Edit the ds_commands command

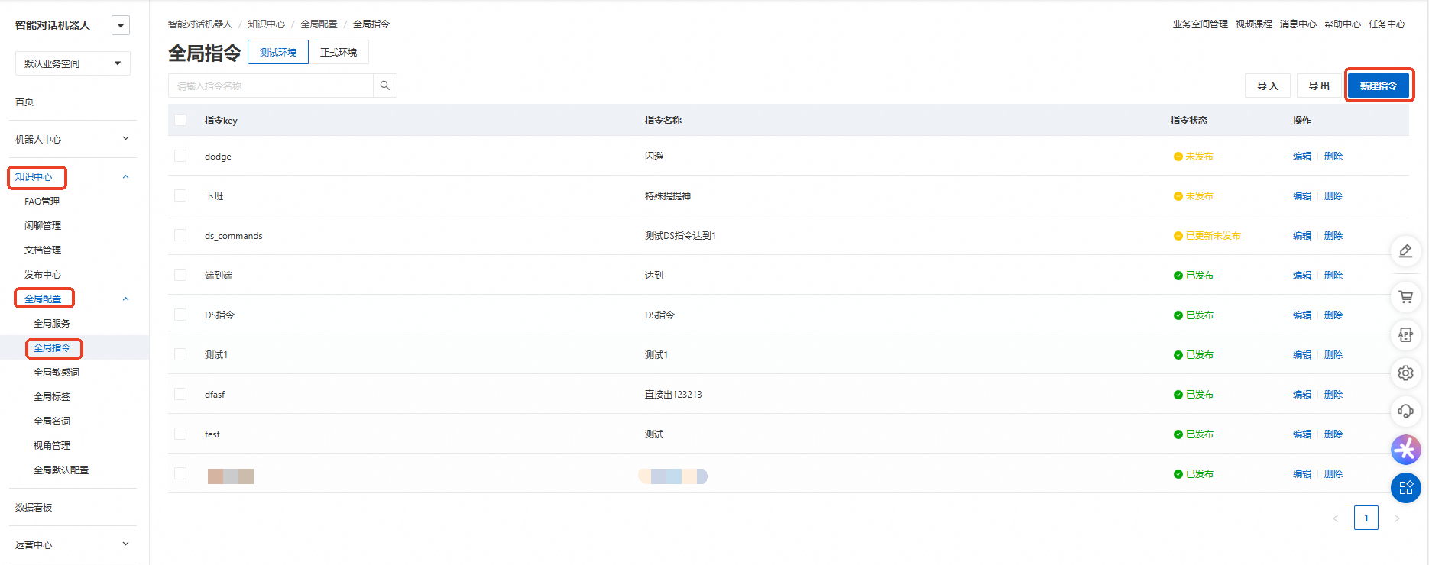click(x=1302, y=235)
